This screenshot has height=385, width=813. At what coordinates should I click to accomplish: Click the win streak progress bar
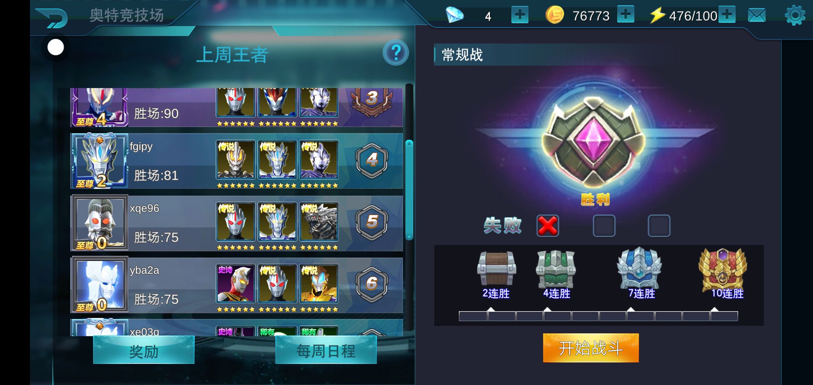(x=598, y=316)
